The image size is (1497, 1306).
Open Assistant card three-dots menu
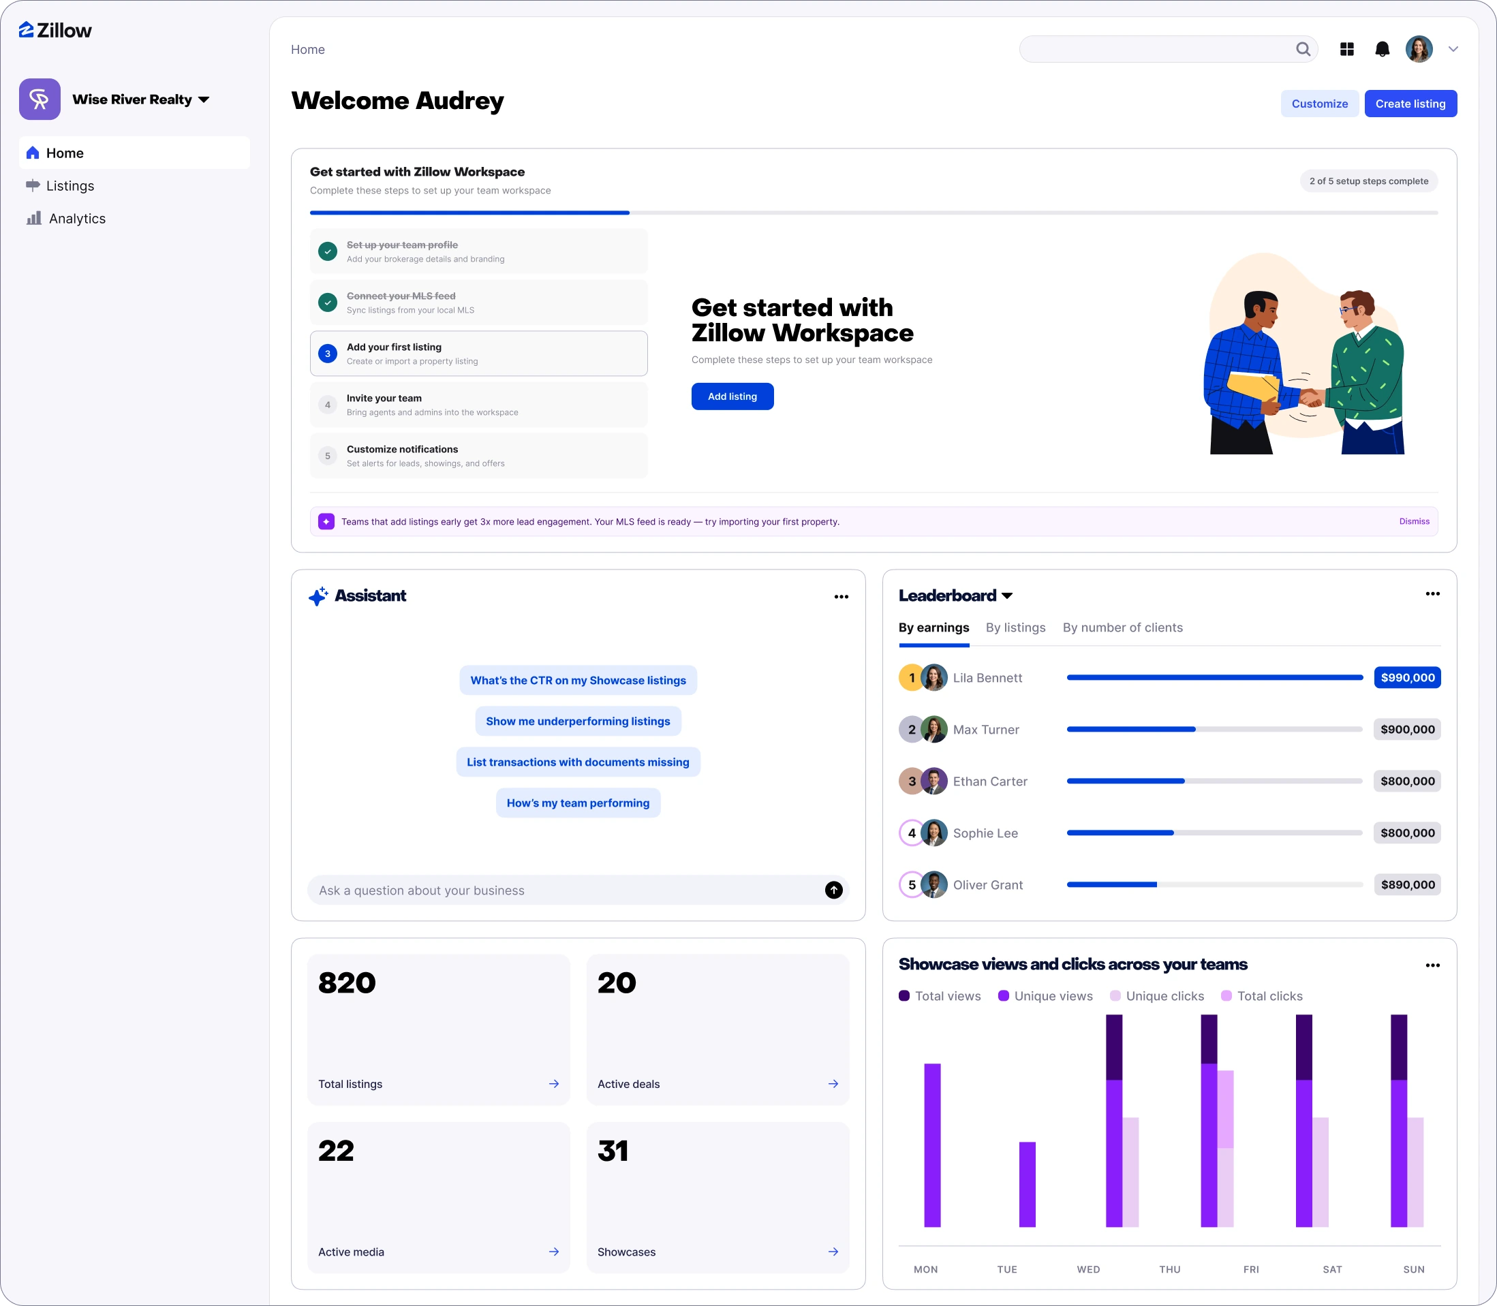tap(841, 597)
